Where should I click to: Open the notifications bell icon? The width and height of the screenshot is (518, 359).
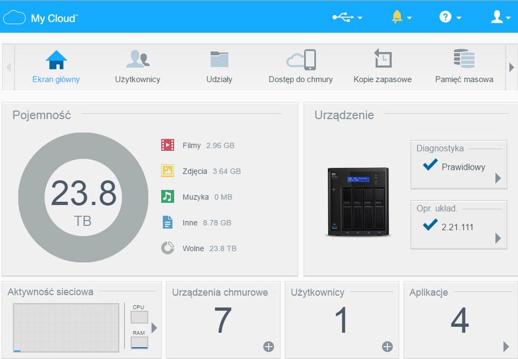(x=397, y=17)
